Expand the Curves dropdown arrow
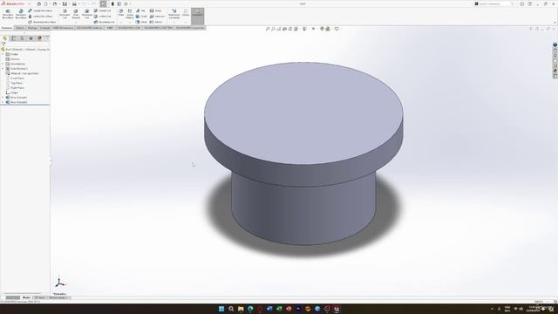This screenshot has height=314, width=558. pyautogui.click(x=186, y=22)
